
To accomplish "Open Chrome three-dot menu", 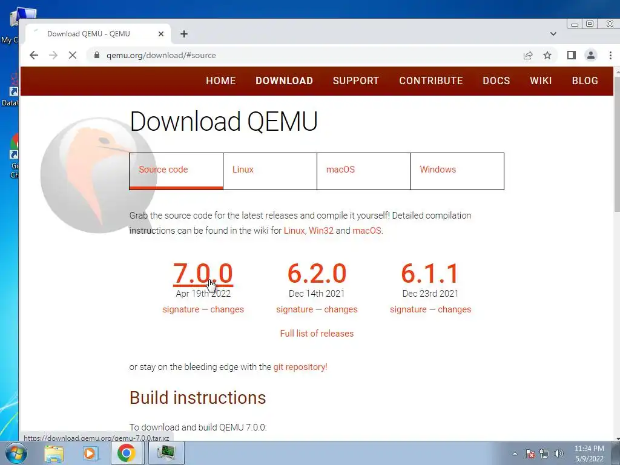I will [610, 55].
